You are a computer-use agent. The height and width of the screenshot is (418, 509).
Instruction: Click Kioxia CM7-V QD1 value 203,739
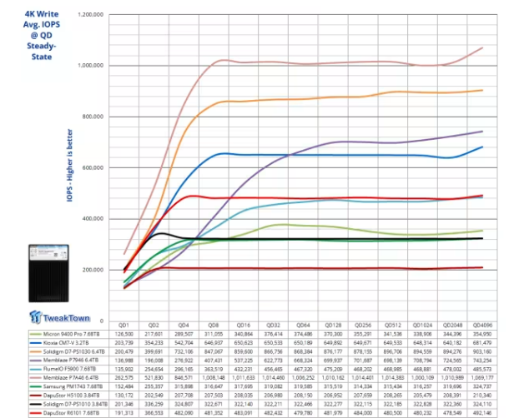tap(123, 343)
